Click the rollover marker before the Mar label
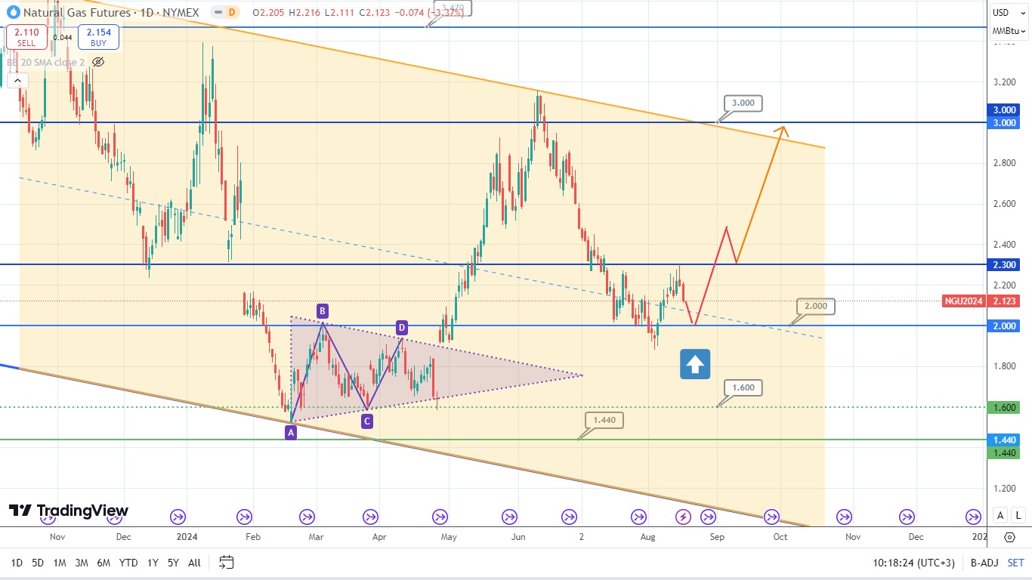Screen dimensions: 1032x580 tap(307, 517)
